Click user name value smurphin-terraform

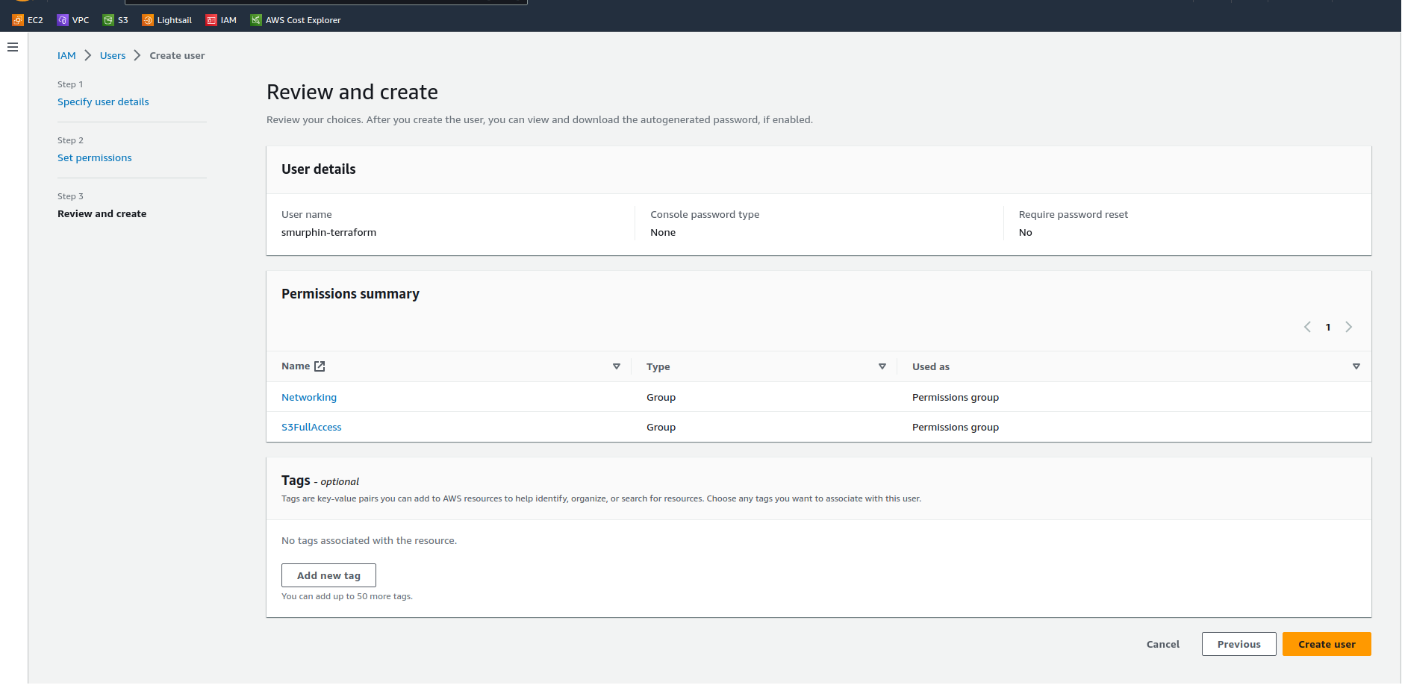pos(328,232)
